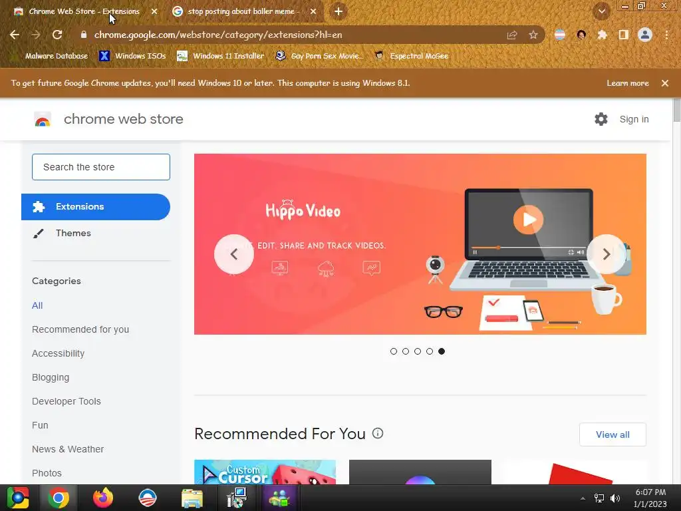Open the Windows 11 Installer bookmark
The image size is (681, 511).
click(221, 56)
